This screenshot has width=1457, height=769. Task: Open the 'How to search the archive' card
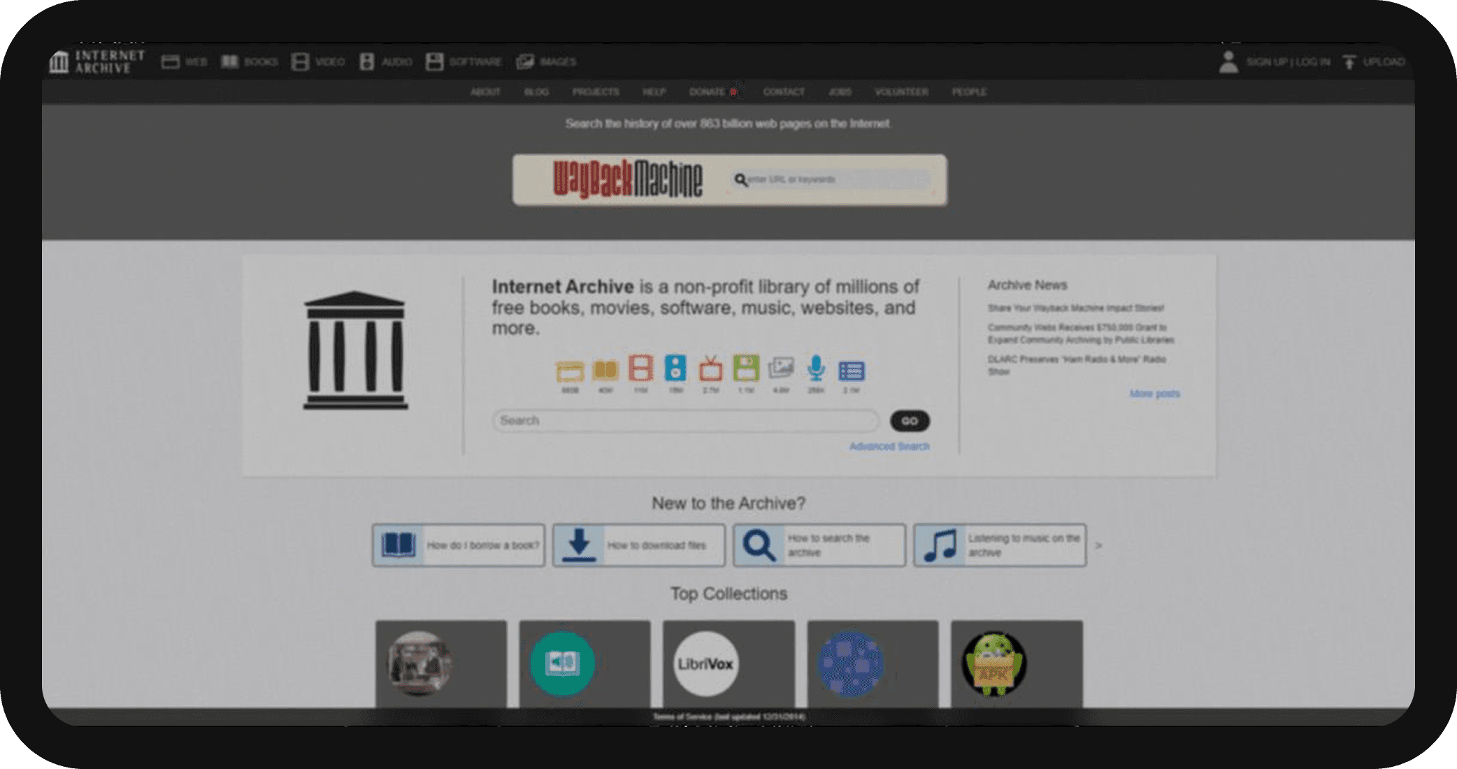819,545
